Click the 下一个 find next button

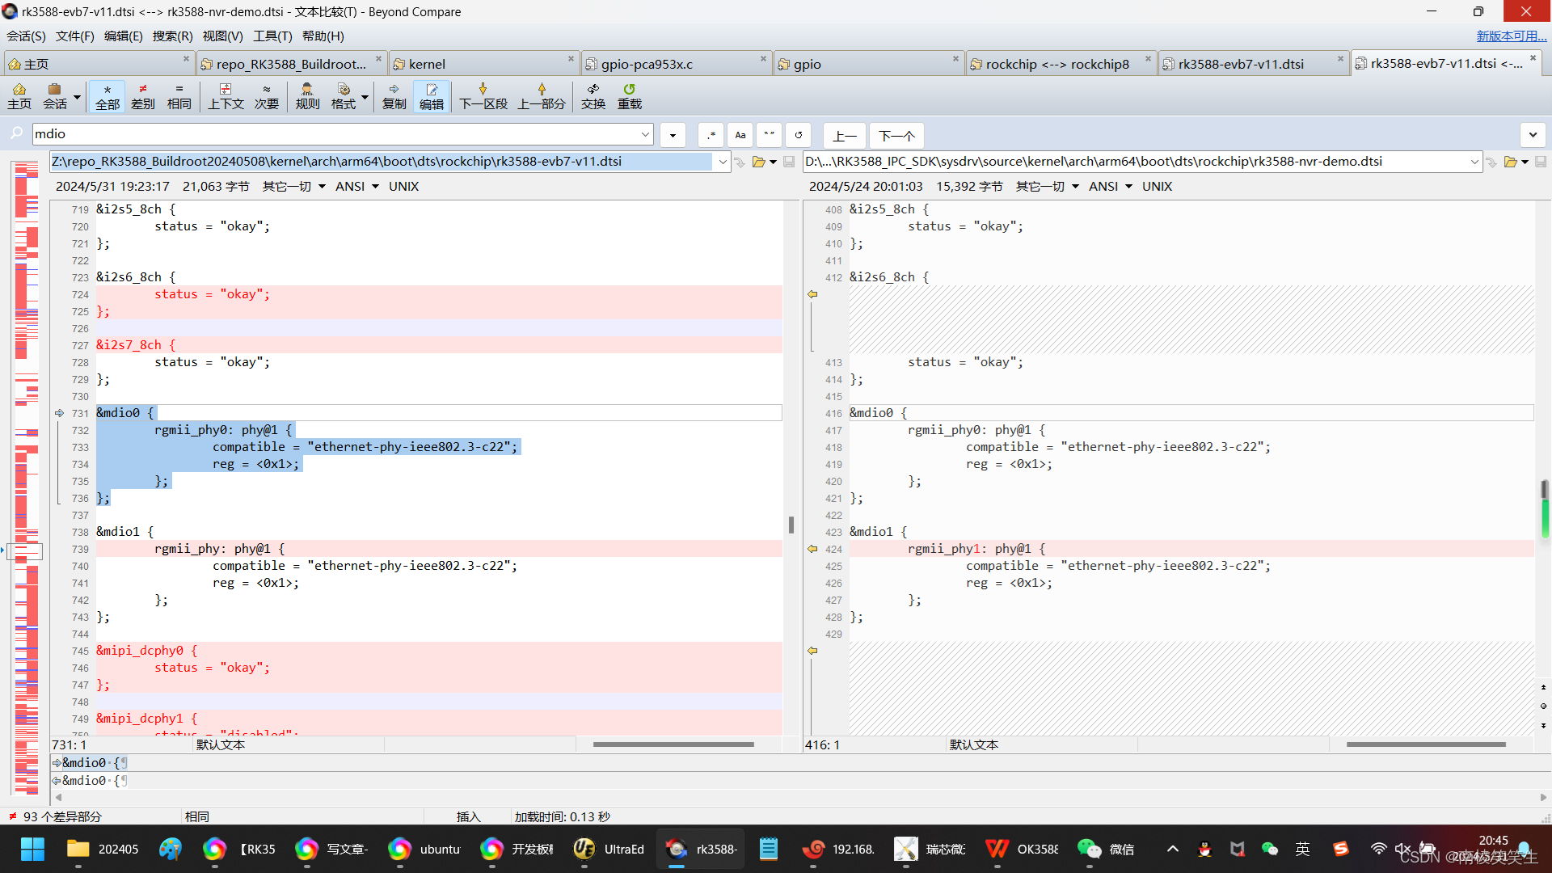[x=896, y=135]
